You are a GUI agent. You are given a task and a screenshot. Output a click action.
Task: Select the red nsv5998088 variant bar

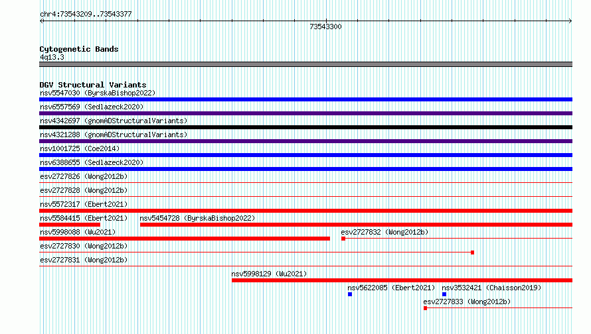(185, 239)
